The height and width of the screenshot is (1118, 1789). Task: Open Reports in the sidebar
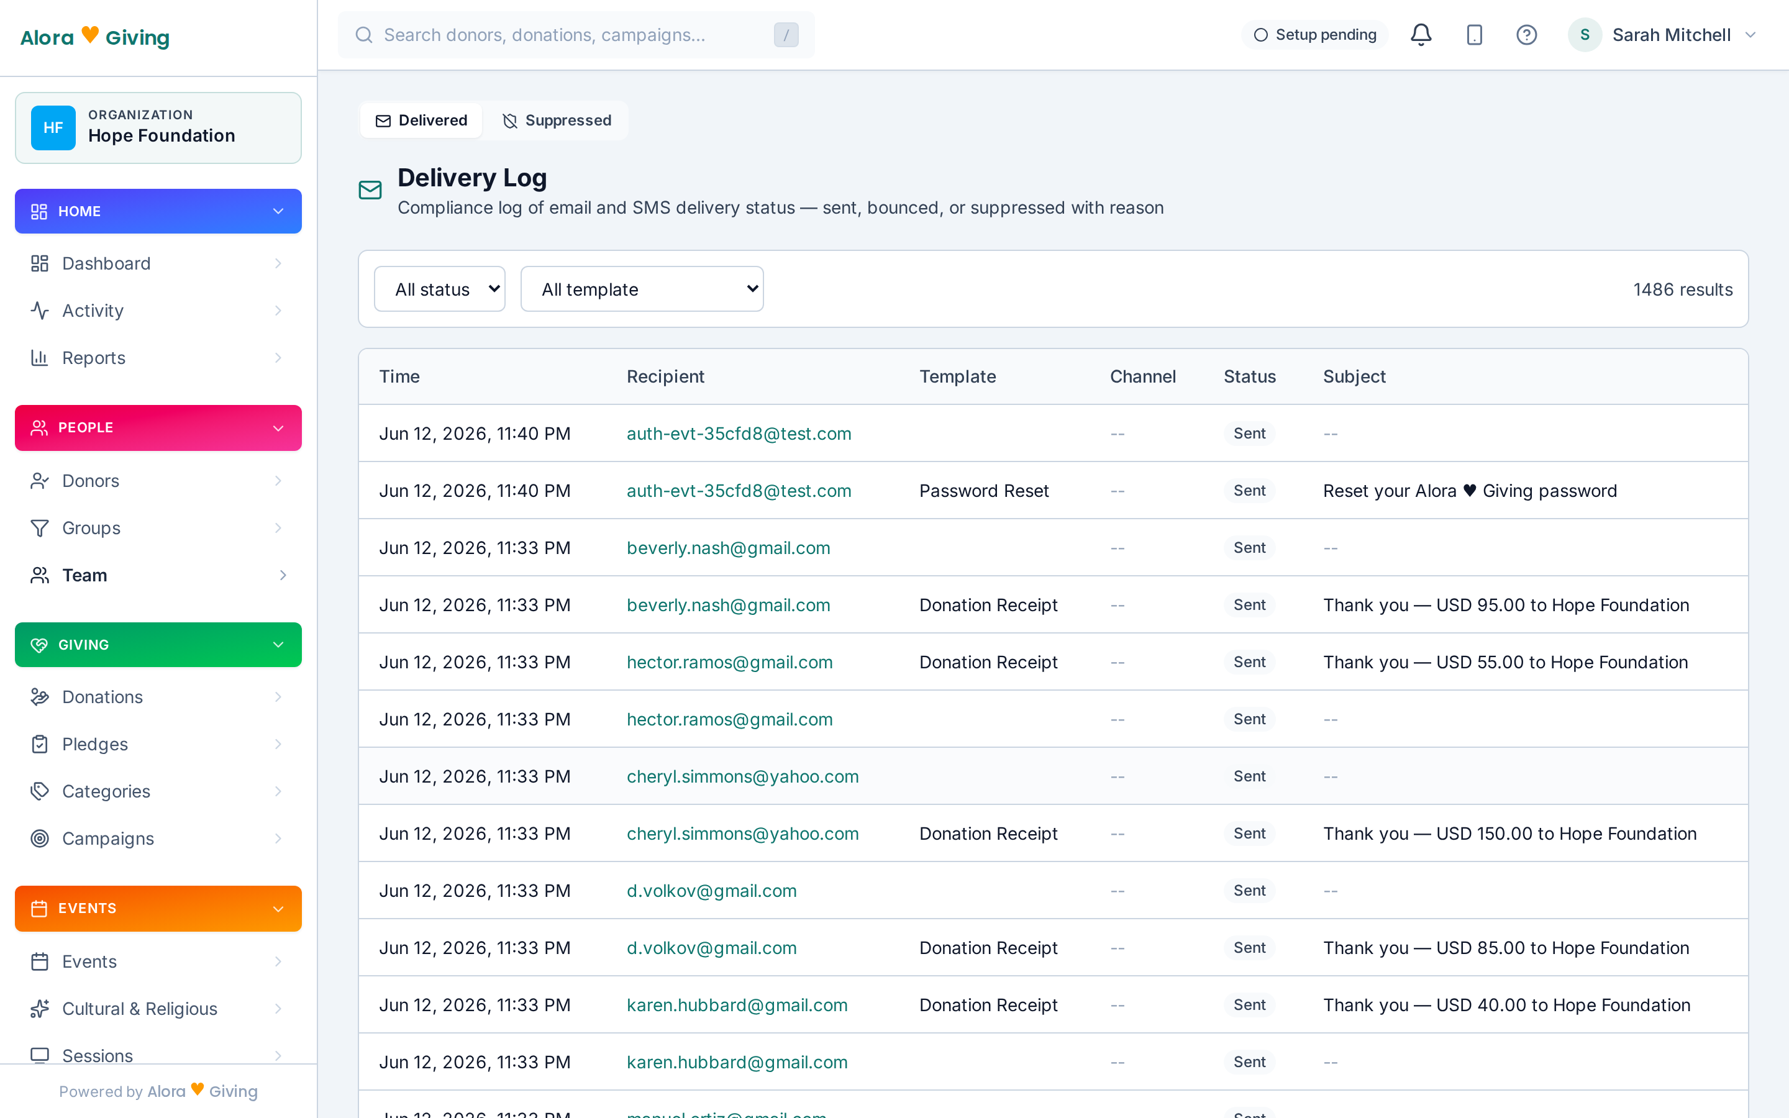click(158, 358)
